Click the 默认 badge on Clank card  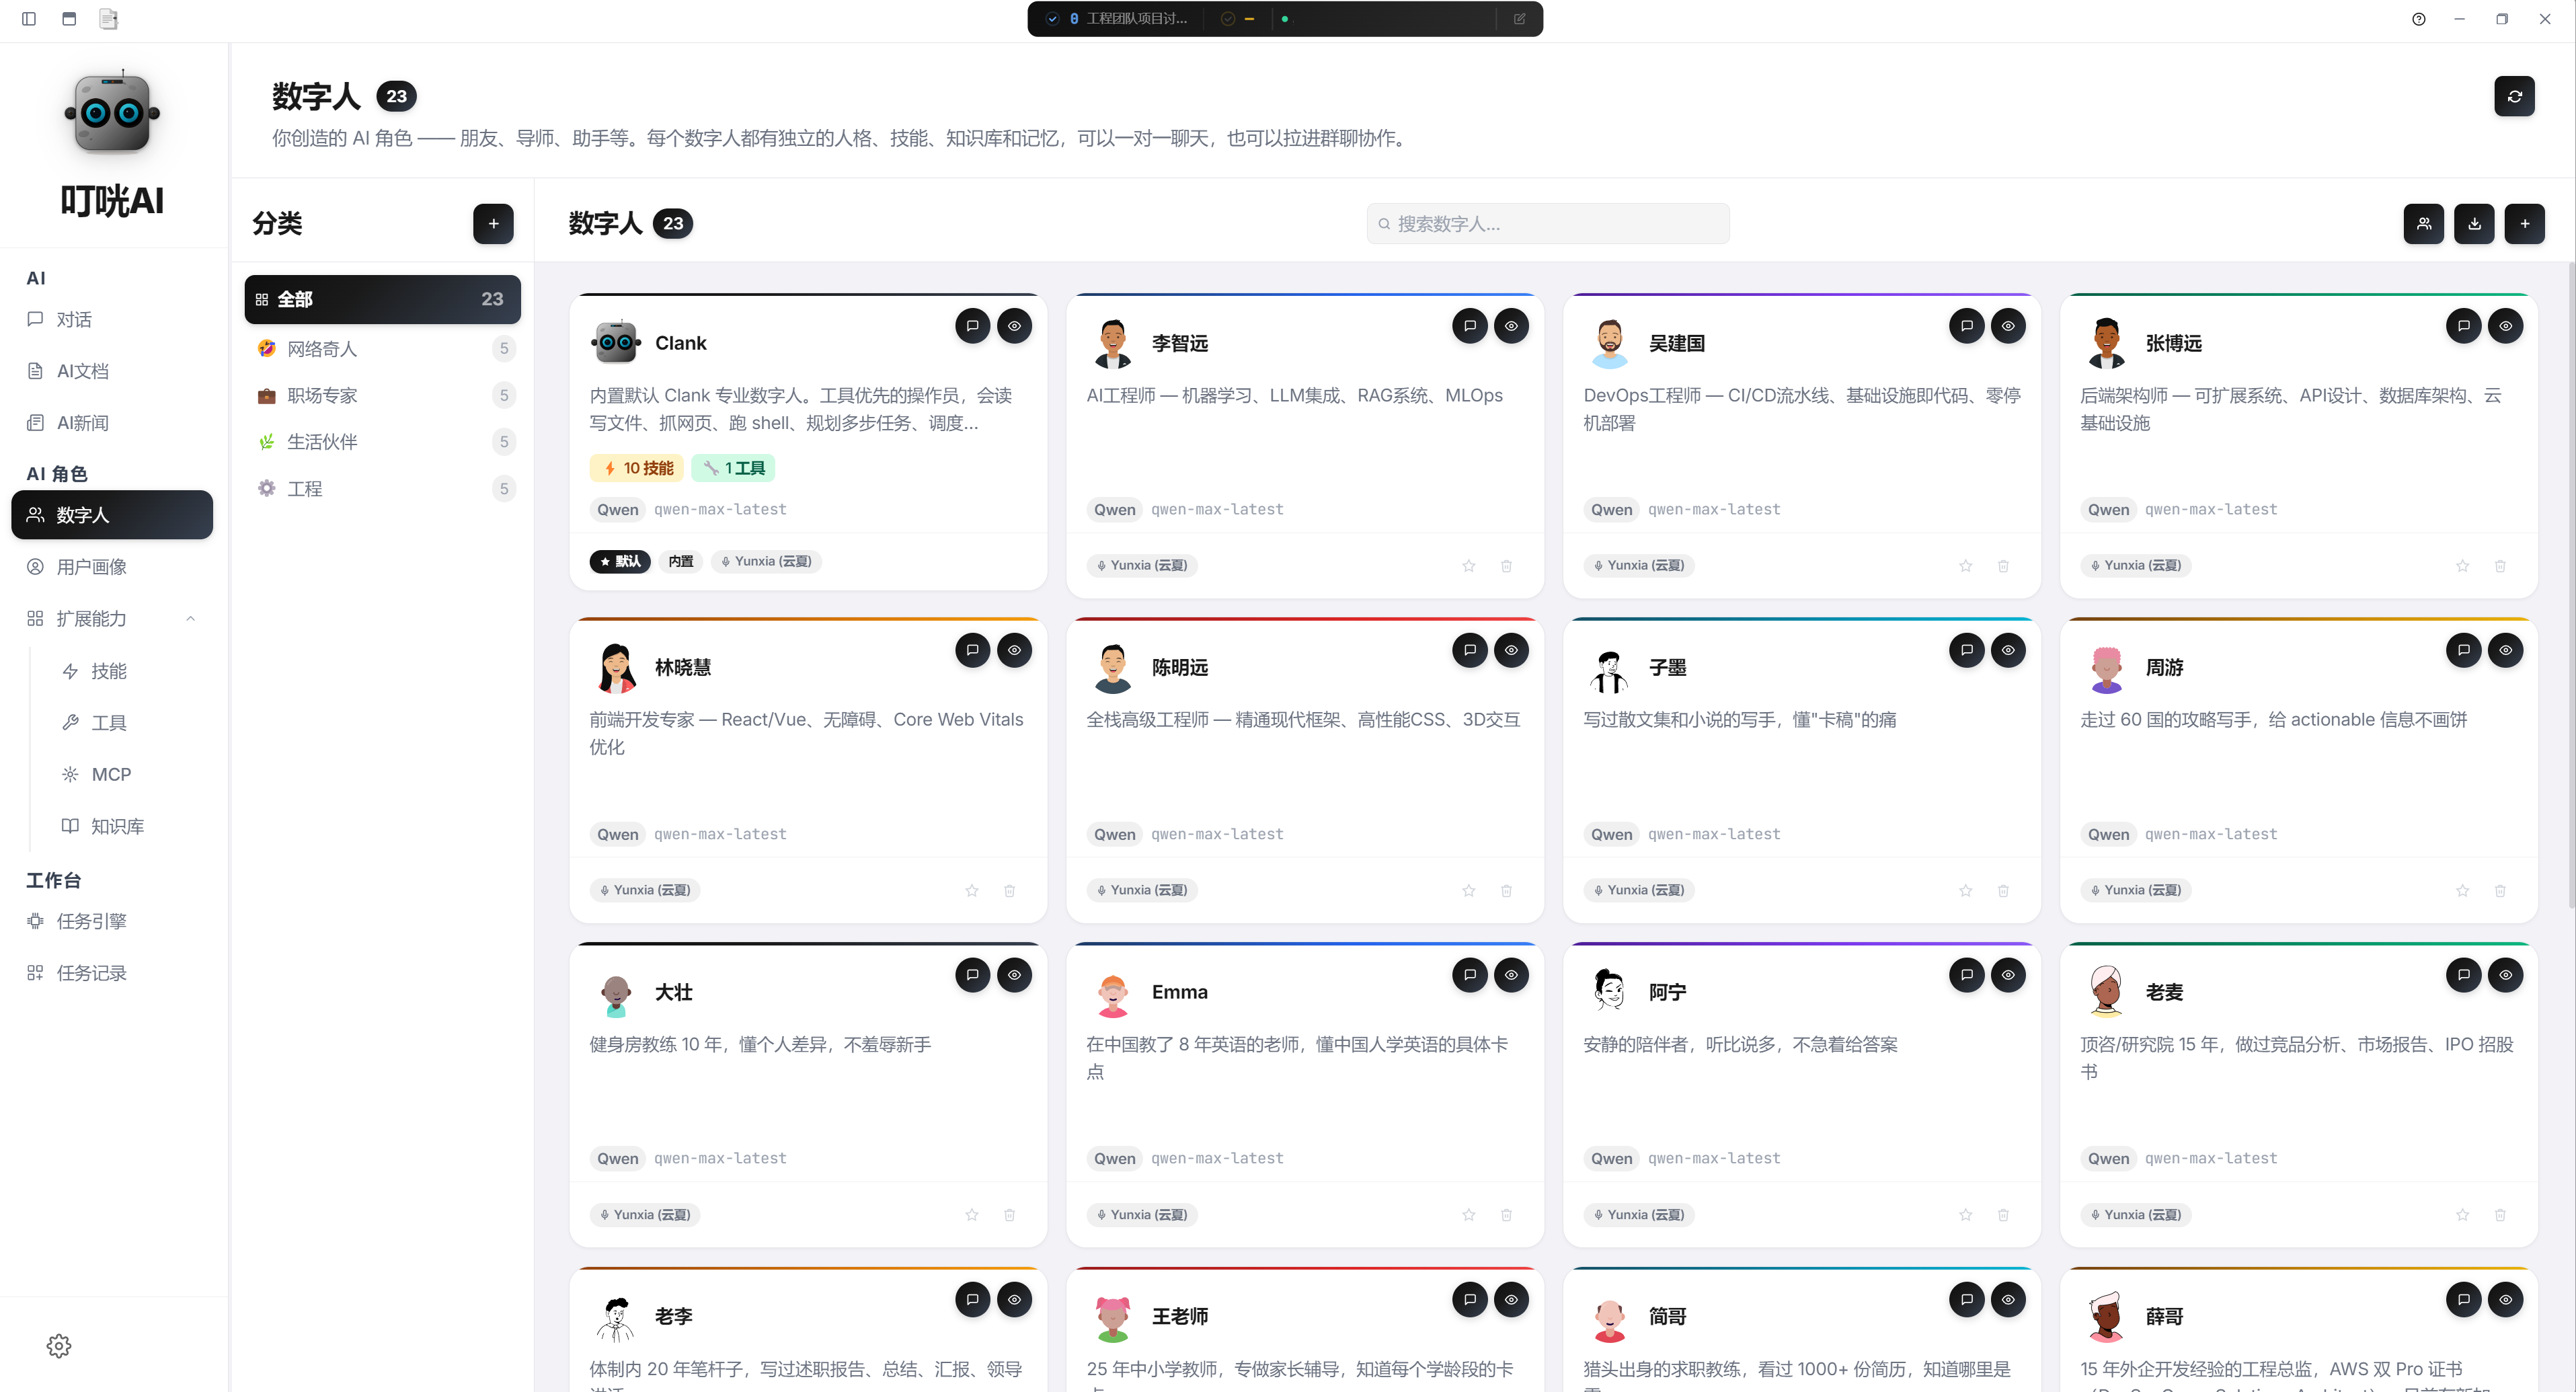click(620, 562)
